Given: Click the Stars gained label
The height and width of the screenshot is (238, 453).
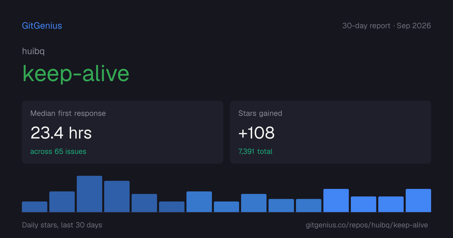Looking at the screenshot, I should click(260, 113).
